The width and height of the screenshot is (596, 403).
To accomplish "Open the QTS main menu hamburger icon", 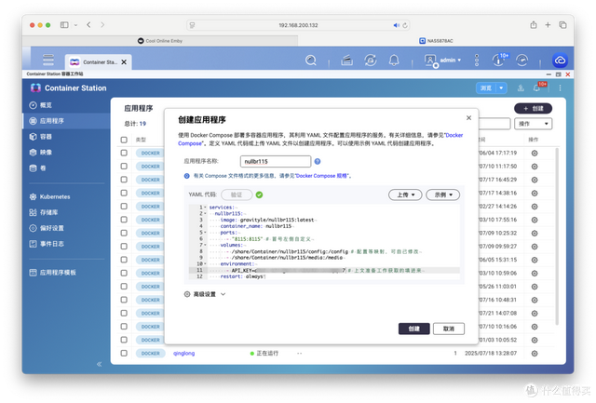I will [48, 60].
